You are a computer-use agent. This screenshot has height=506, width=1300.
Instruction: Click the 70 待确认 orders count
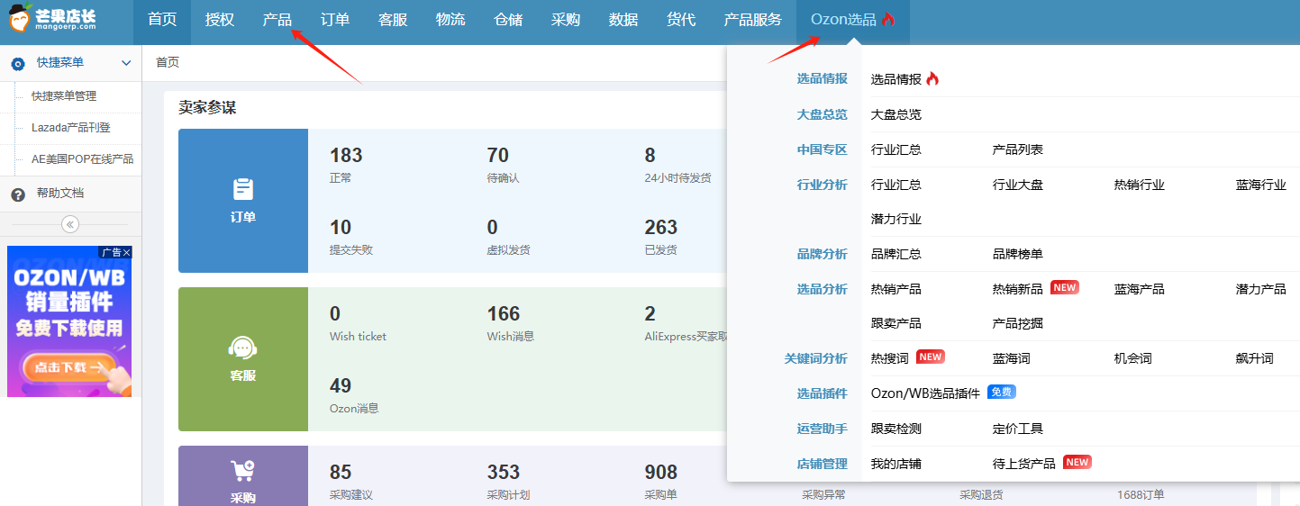(498, 155)
